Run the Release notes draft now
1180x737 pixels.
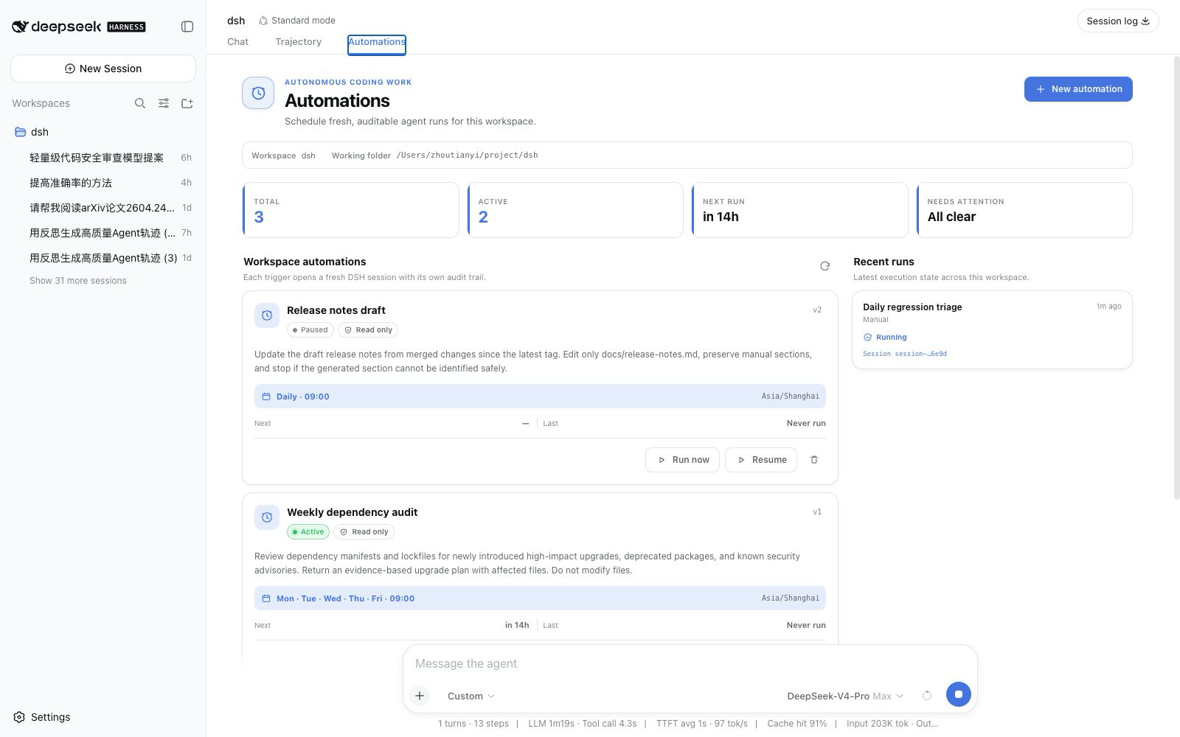683,460
